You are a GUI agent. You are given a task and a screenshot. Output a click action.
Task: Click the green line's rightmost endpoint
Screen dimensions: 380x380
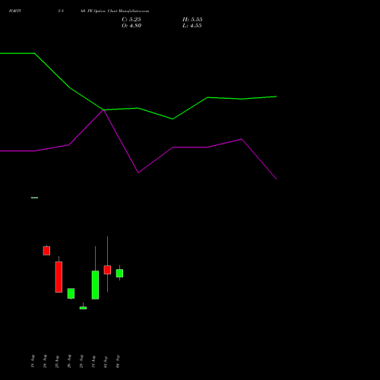[x=276, y=97]
